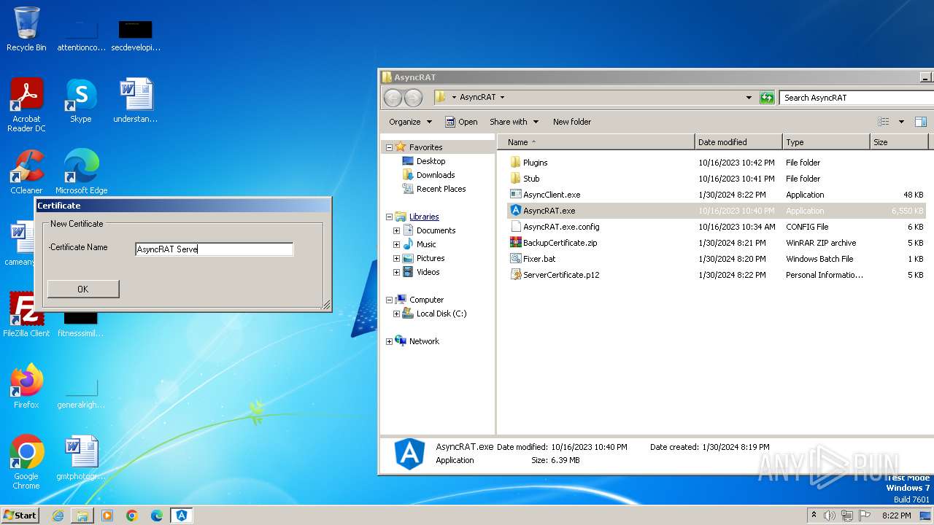Click New folder in toolbar
934x525 pixels.
click(572, 122)
